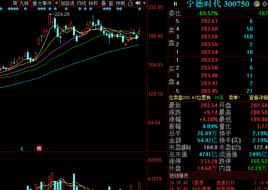The width and height of the screenshot is (268, 190).
Task: Click the 最低 value 199.00
Action: tap(259, 119)
